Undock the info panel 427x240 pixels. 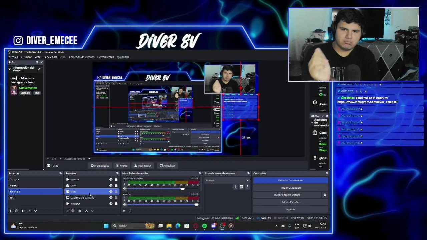point(37,62)
